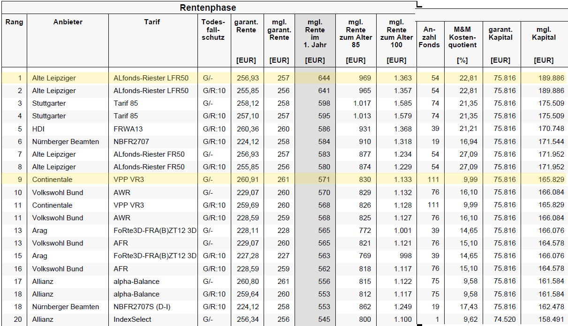568x326 pixels.
Task: Click the garant. Kapital column header
Action: pos(500,33)
